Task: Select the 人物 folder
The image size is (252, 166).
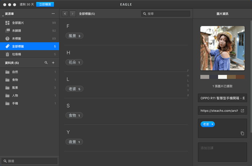Action: pos(15,96)
